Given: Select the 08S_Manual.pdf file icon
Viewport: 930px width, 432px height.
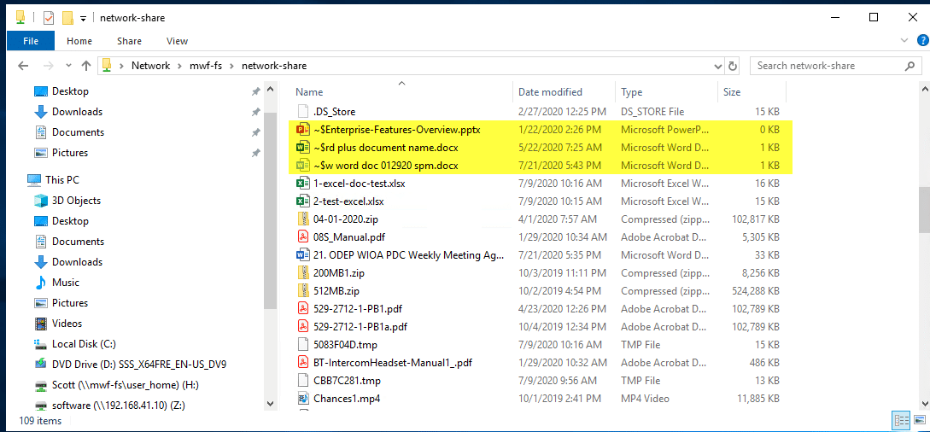Looking at the screenshot, I should click(302, 237).
